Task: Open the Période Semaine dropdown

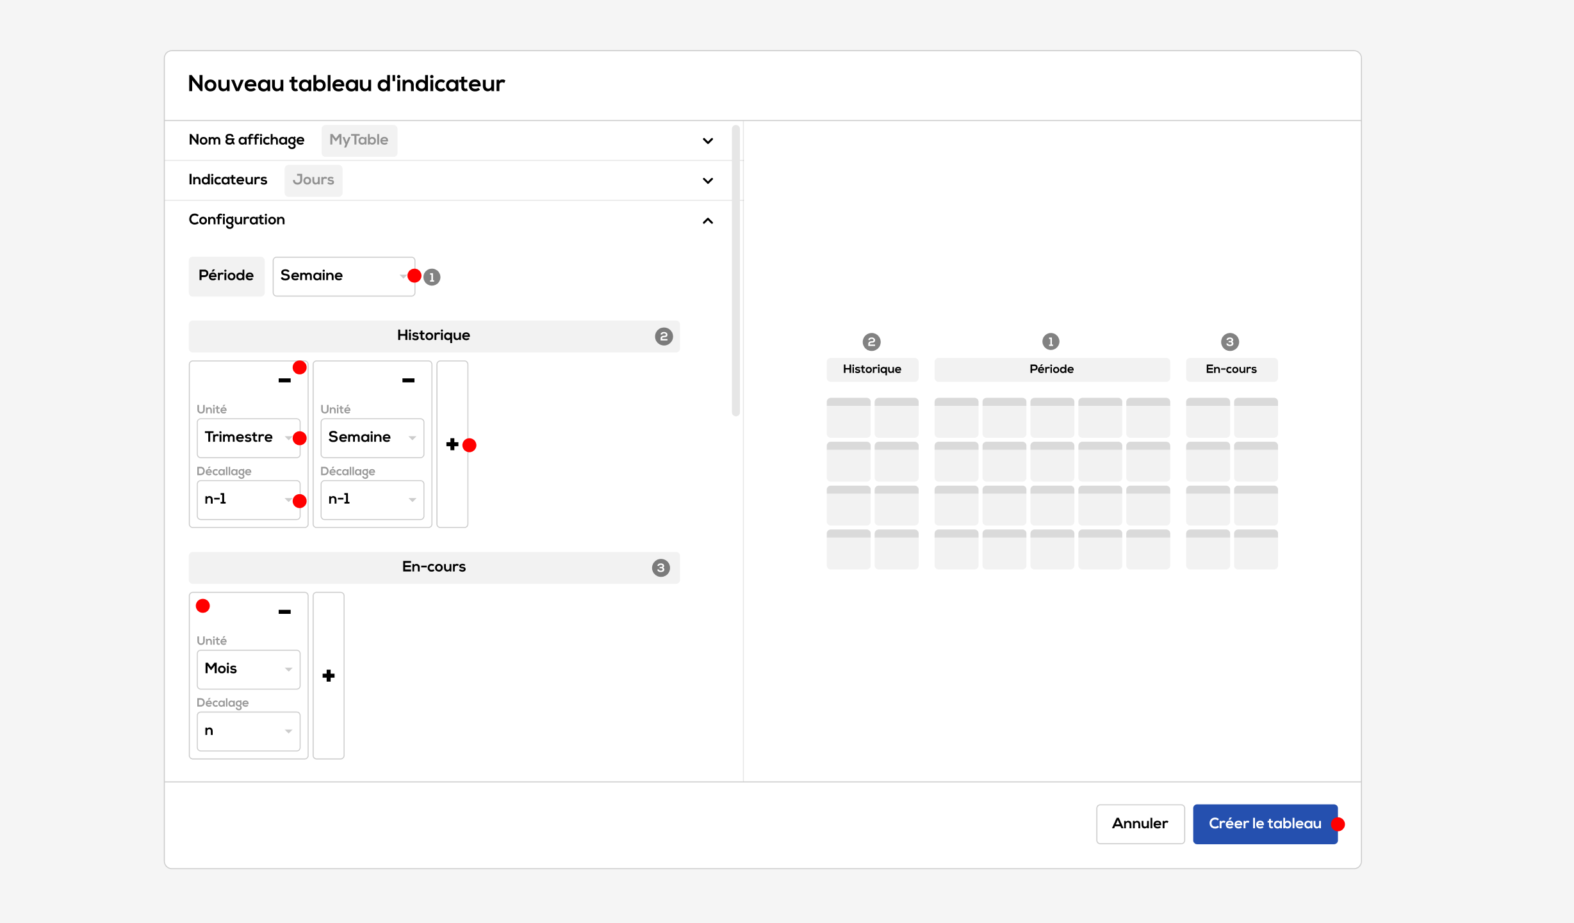Action: click(343, 277)
